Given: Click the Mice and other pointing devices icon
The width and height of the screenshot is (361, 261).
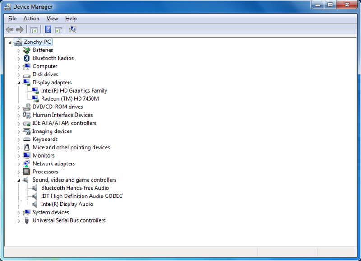Looking at the screenshot, I should point(27,147).
